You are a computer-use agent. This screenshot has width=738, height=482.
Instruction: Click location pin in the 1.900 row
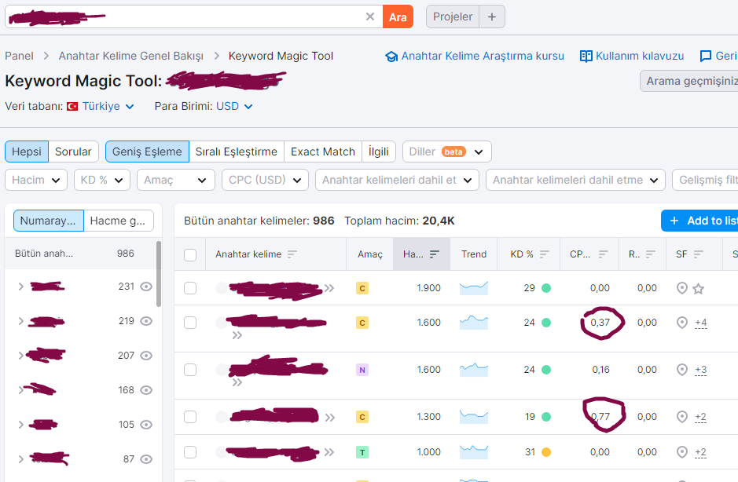(x=681, y=288)
